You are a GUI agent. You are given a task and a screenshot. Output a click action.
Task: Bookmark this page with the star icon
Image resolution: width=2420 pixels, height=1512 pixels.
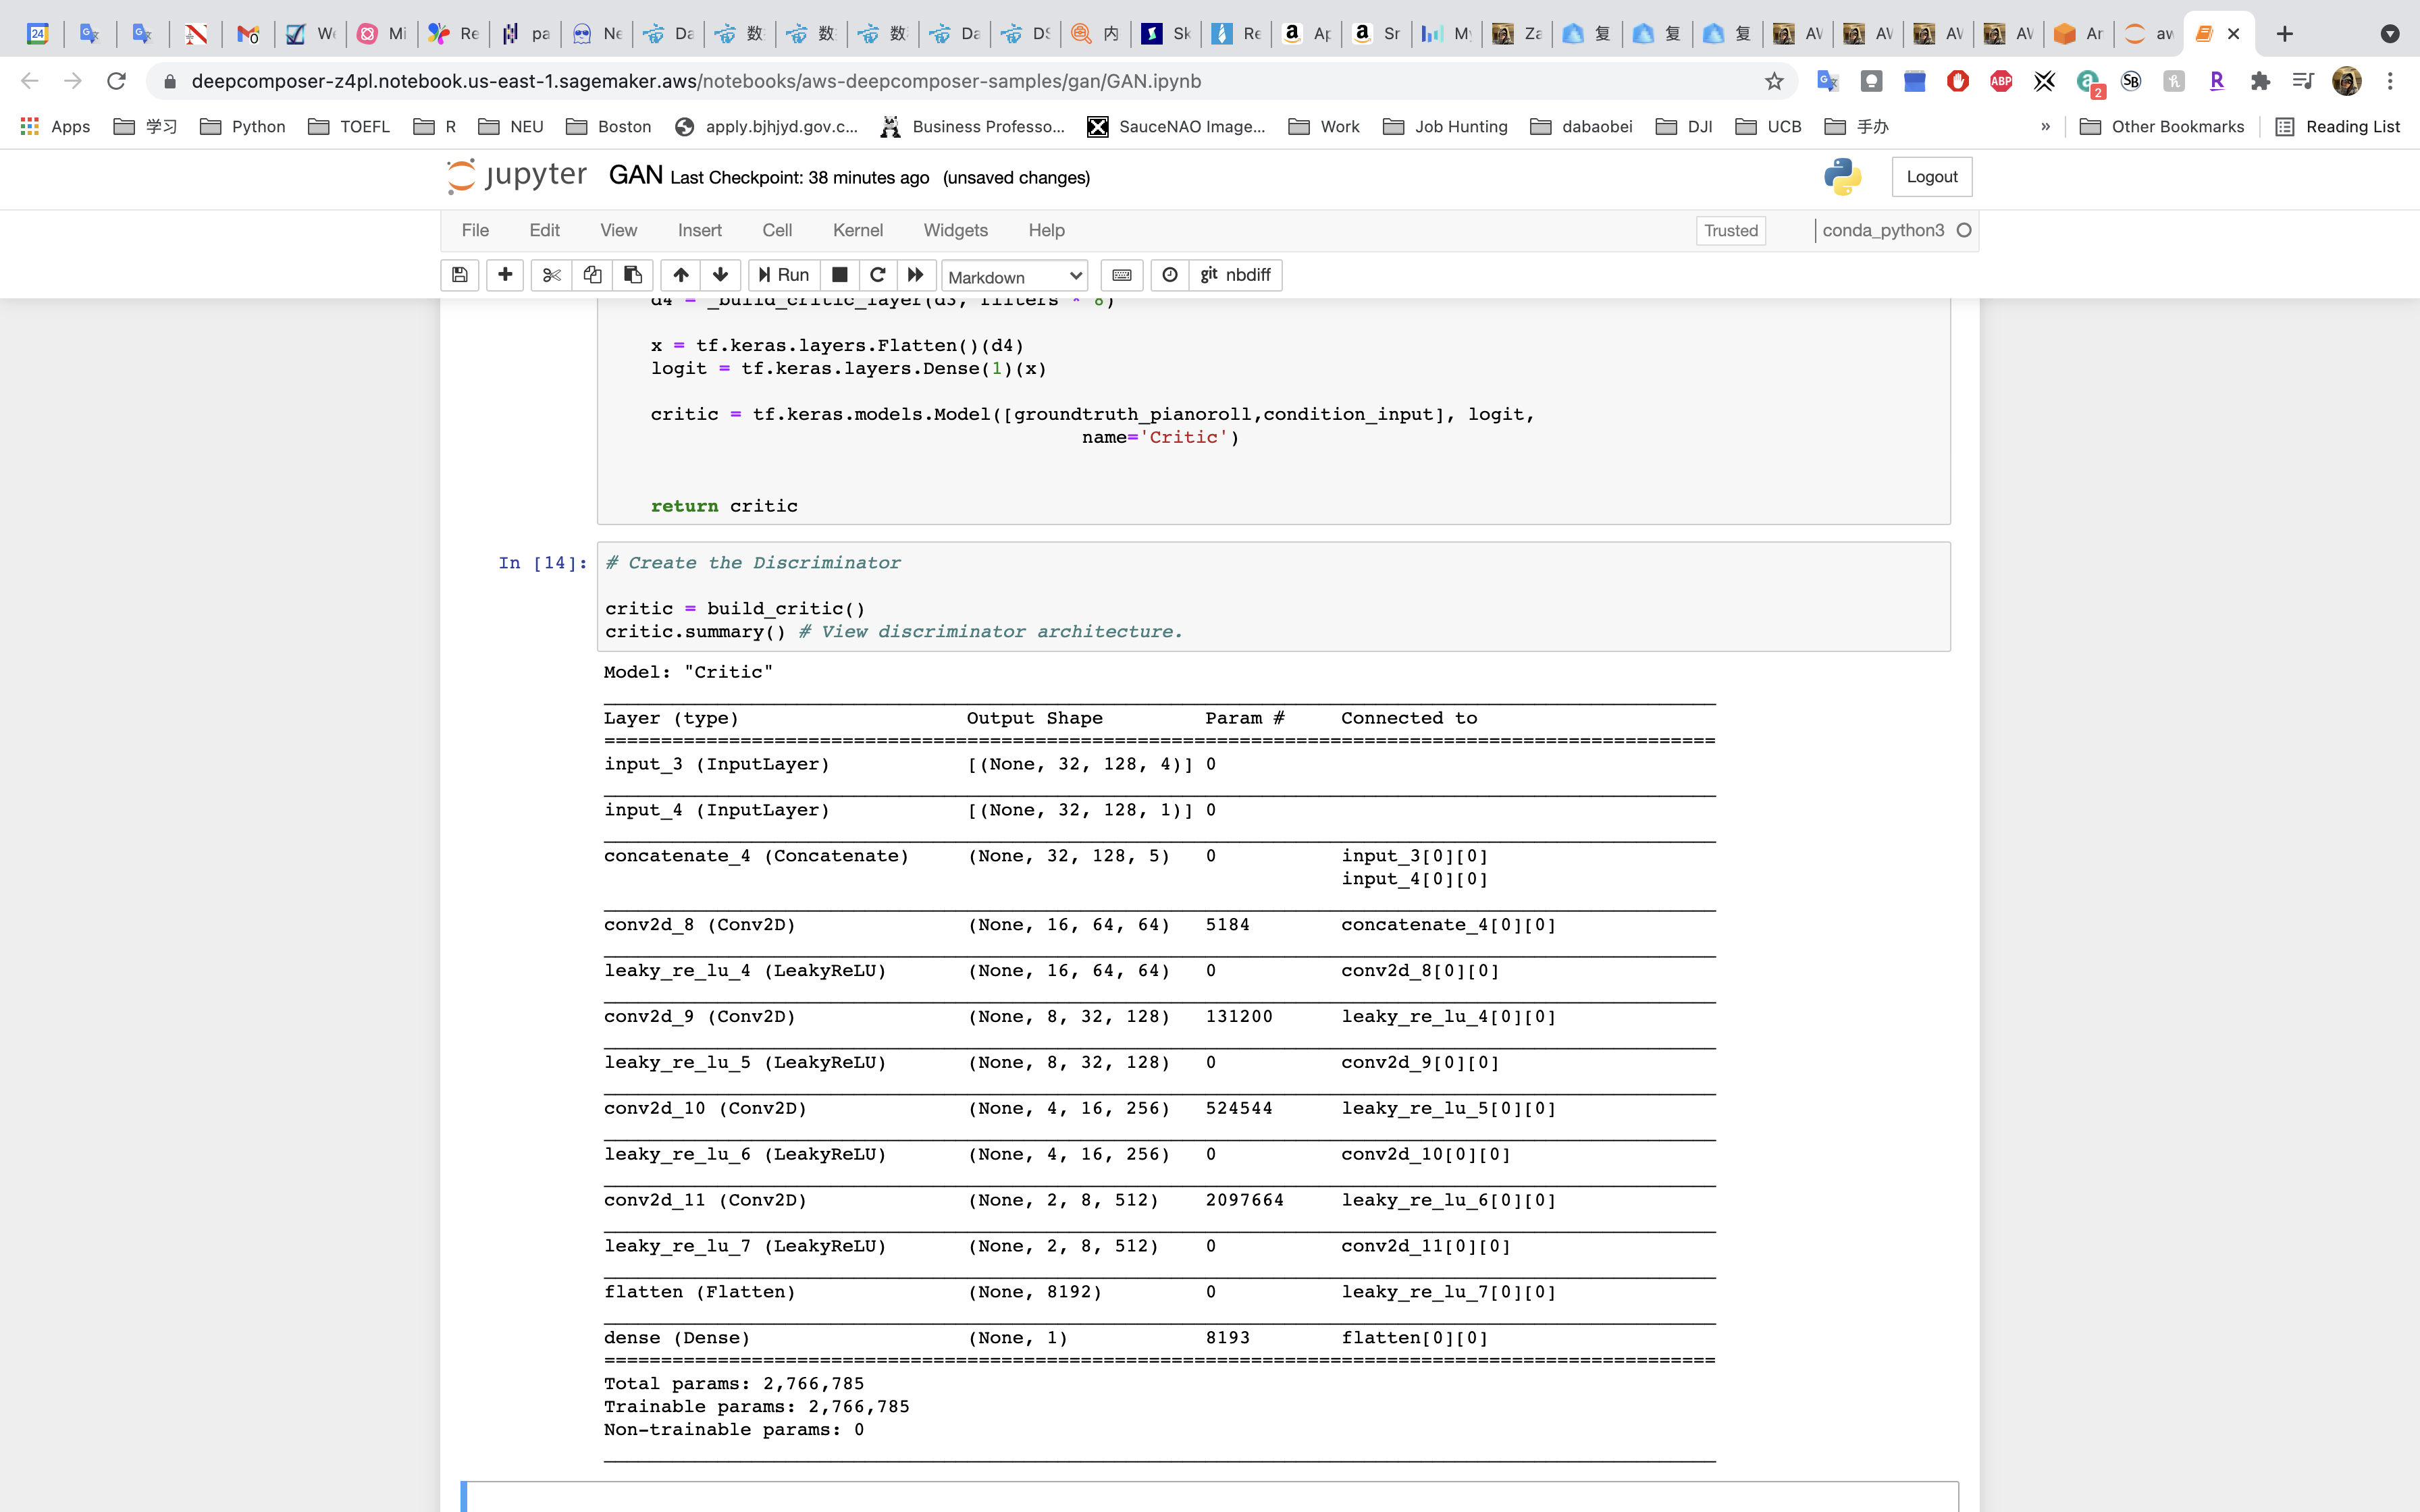tap(1774, 81)
